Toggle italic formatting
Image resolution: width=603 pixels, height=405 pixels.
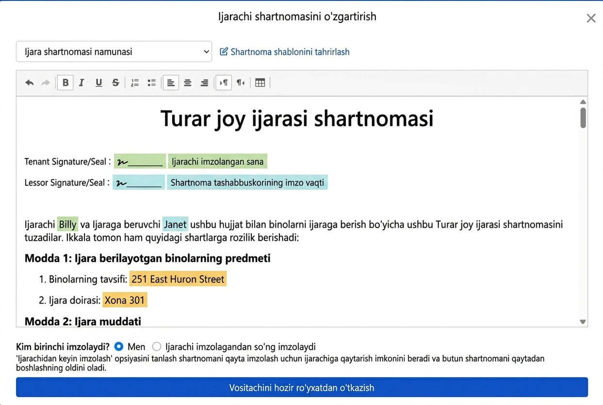(x=81, y=83)
